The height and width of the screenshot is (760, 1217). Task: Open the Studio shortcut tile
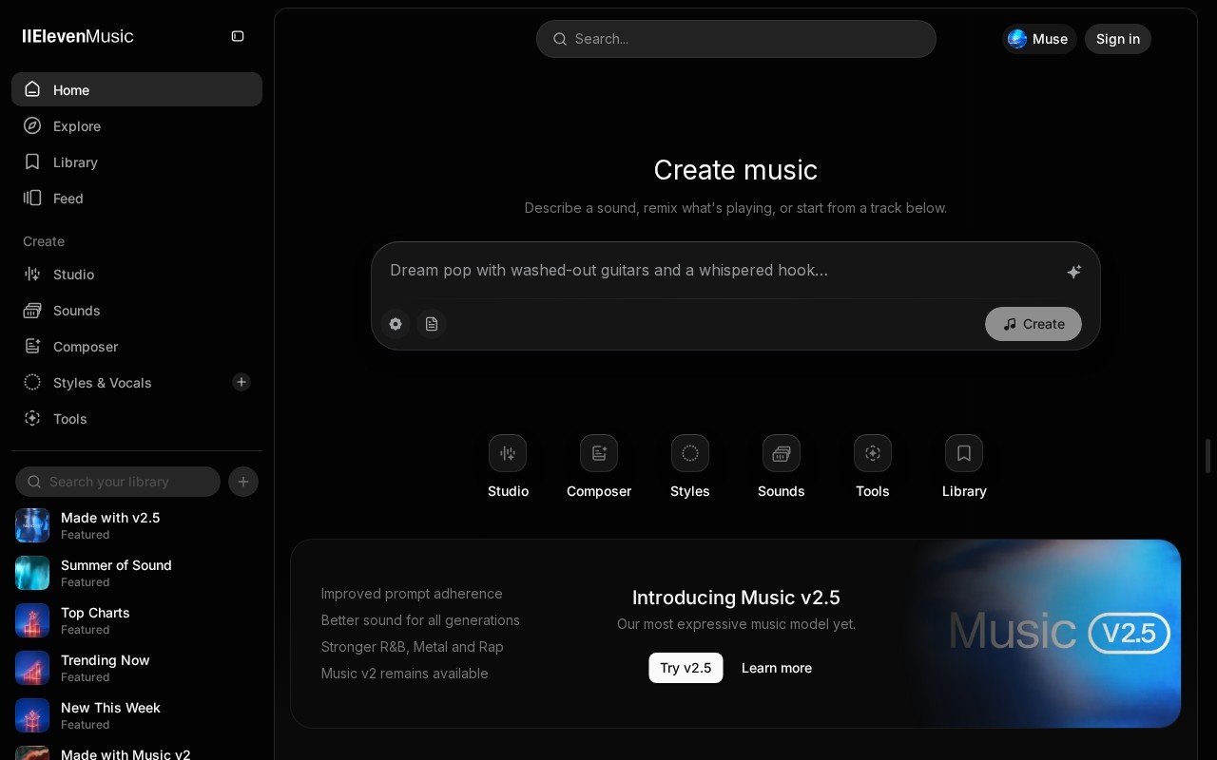(508, 453)
